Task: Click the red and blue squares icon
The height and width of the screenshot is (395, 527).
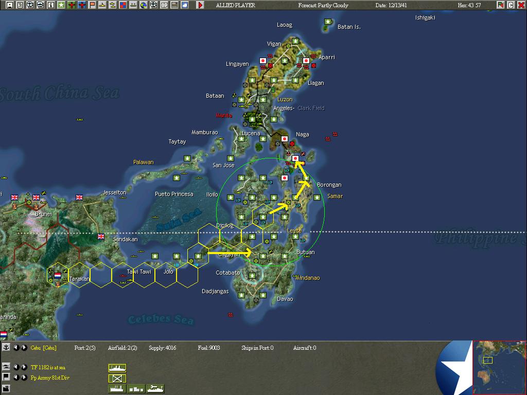Action: coord(123,5)
